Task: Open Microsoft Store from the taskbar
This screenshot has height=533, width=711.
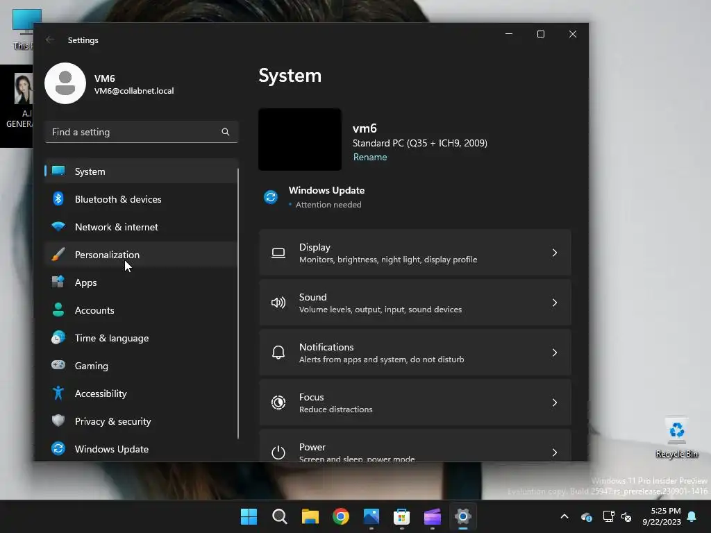Action: click(402, 516)
